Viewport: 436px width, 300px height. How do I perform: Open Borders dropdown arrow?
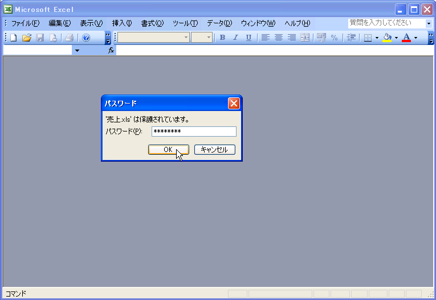point(377,38)
